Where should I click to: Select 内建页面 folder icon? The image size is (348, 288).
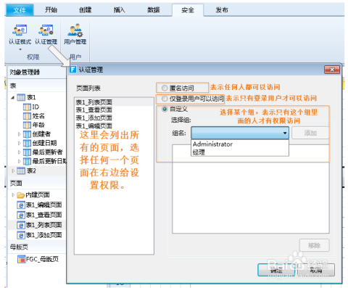point(21,195)
